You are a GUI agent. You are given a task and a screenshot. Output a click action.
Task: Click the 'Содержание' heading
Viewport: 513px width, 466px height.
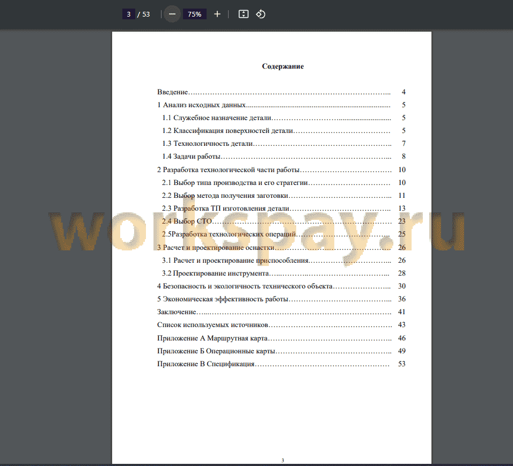(283, 66)
